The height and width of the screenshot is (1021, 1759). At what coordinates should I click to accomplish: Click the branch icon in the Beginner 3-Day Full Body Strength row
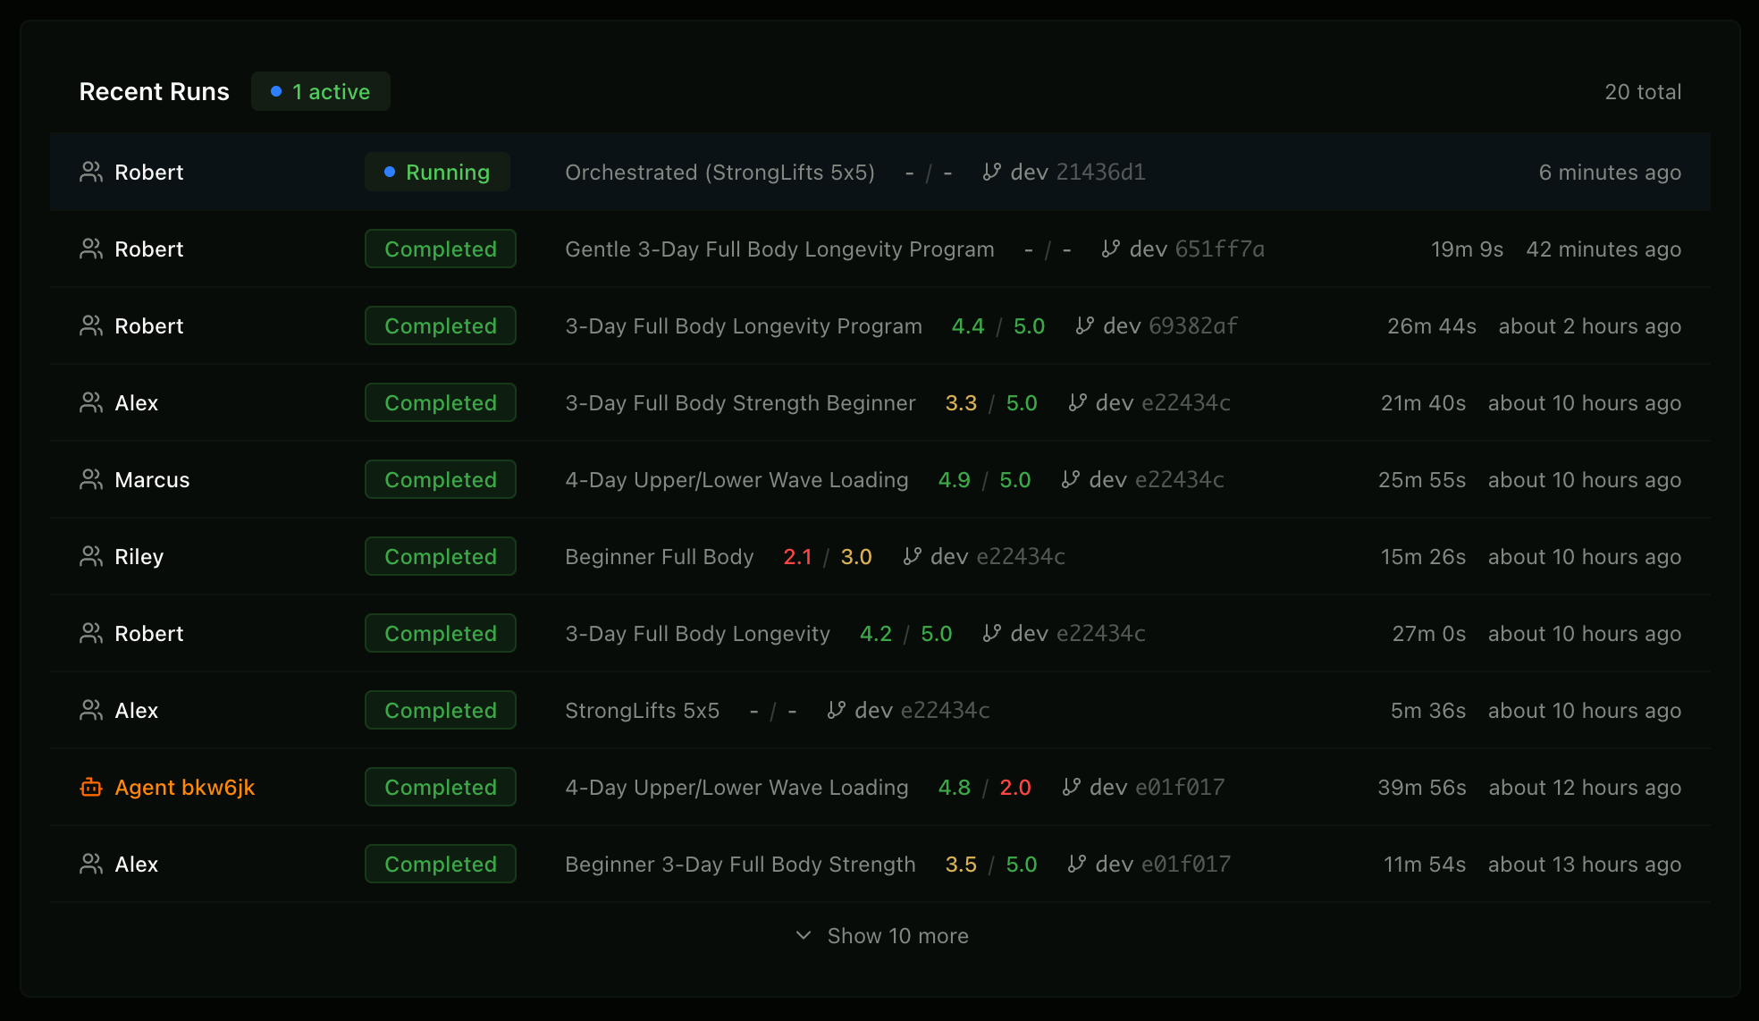1076,864
